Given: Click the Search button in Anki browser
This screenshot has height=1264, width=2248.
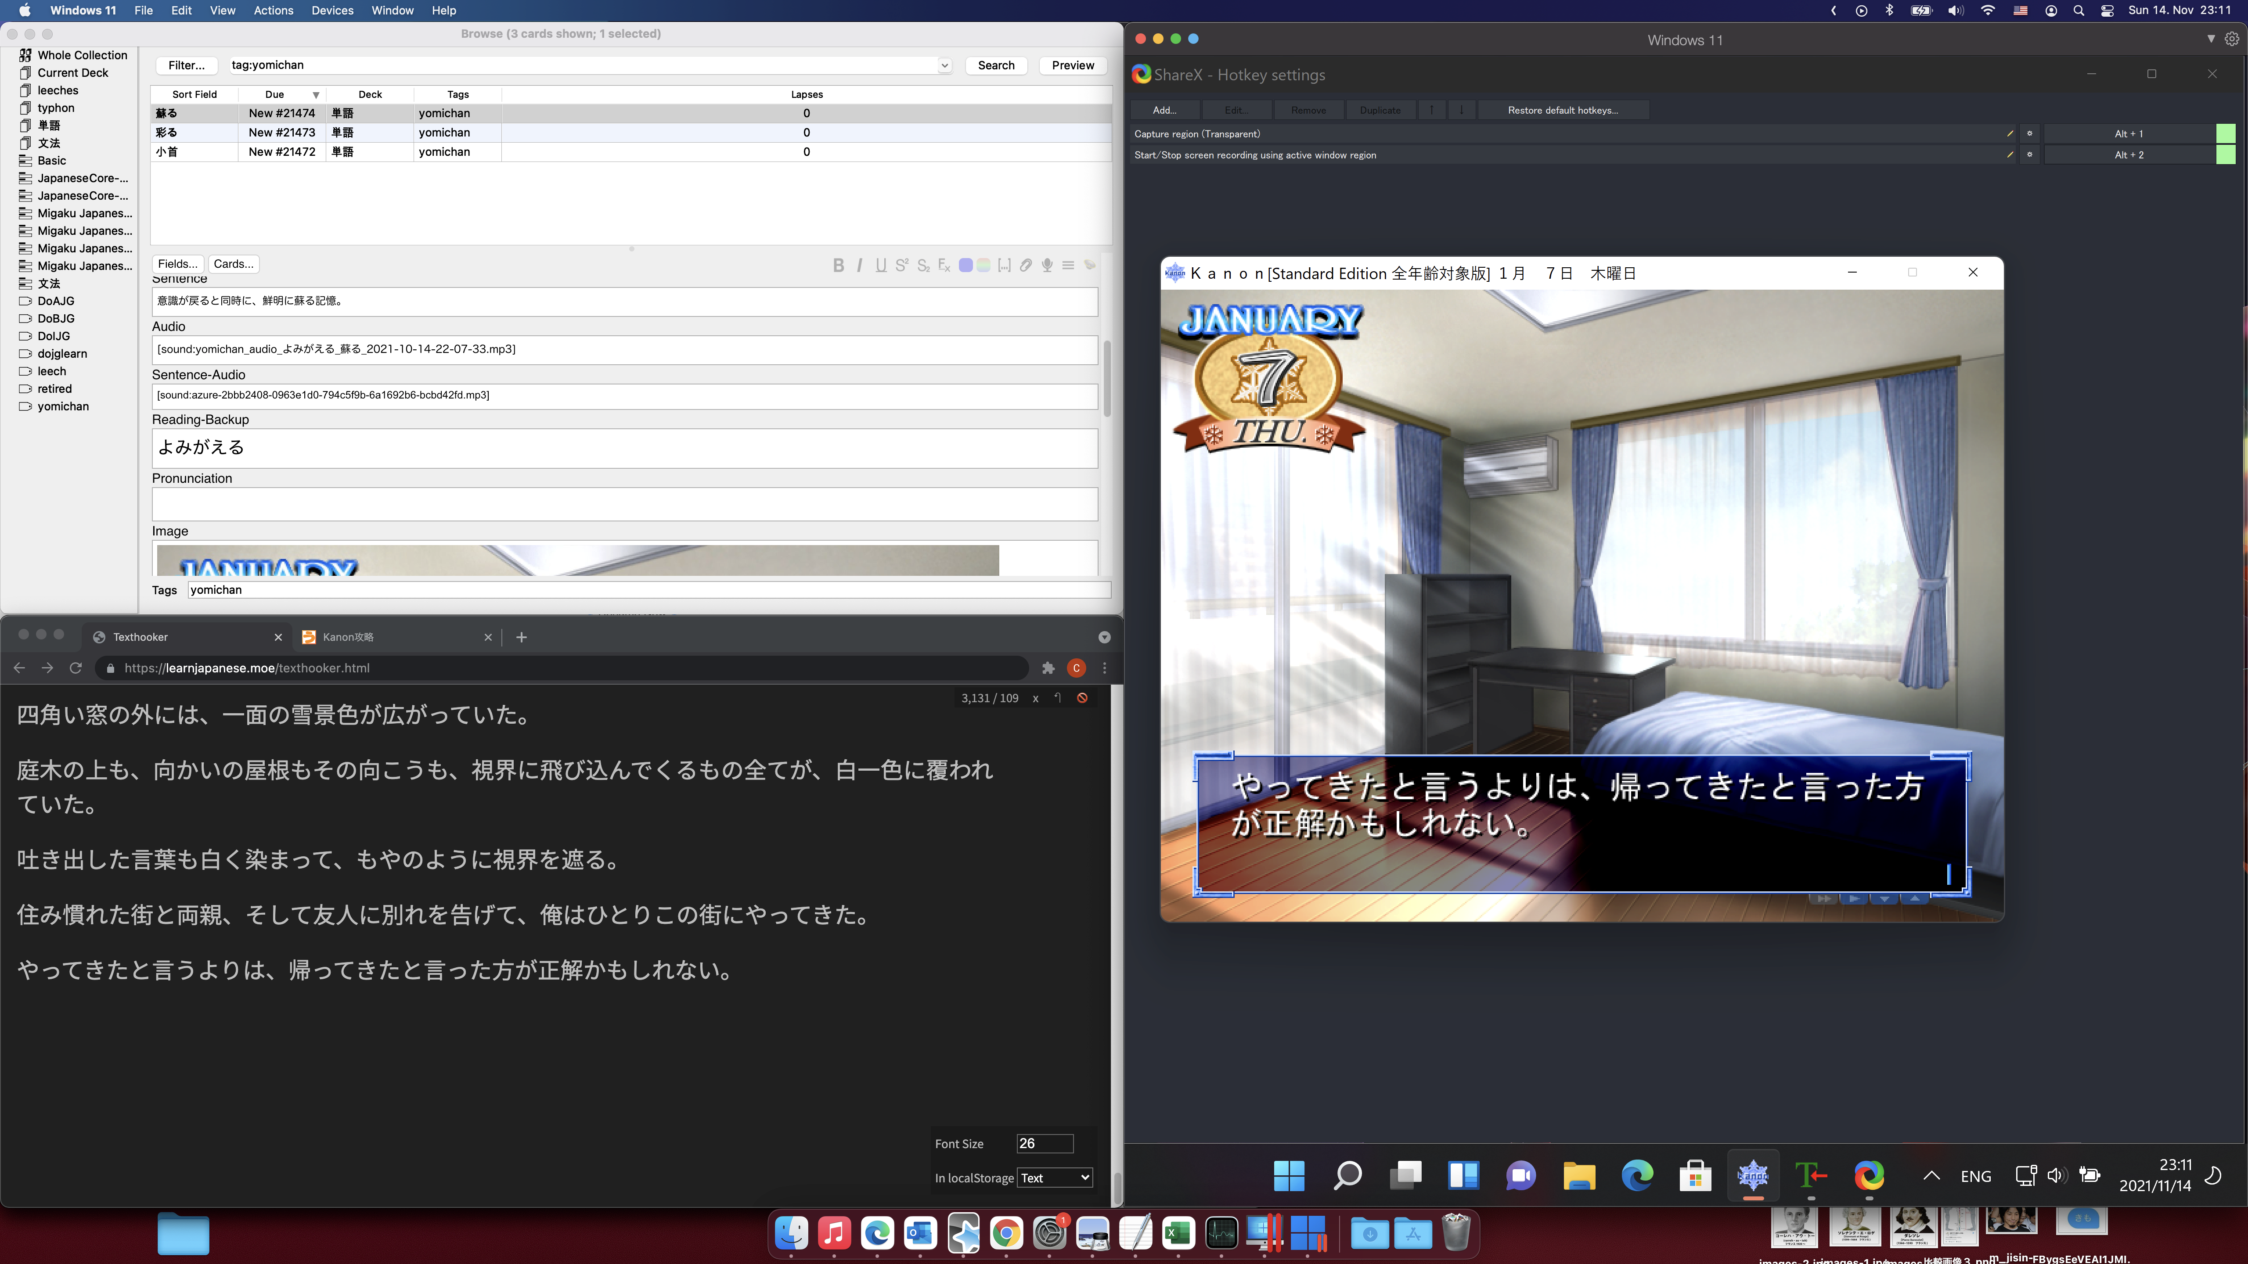Looking at the screenshot, I should click(x=996, y=65).
